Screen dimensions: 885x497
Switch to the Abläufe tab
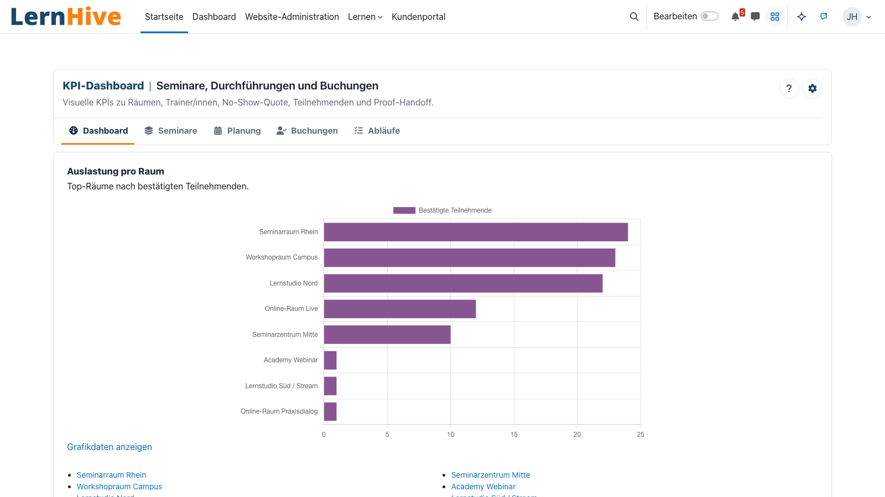pyautogui.click(x=377, y=131)
